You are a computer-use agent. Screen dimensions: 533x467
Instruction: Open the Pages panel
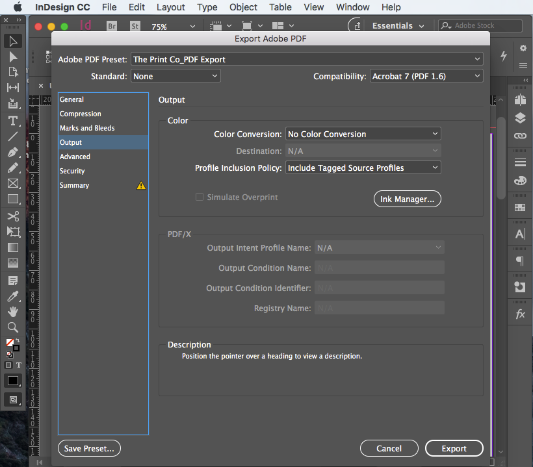point(519,99)
